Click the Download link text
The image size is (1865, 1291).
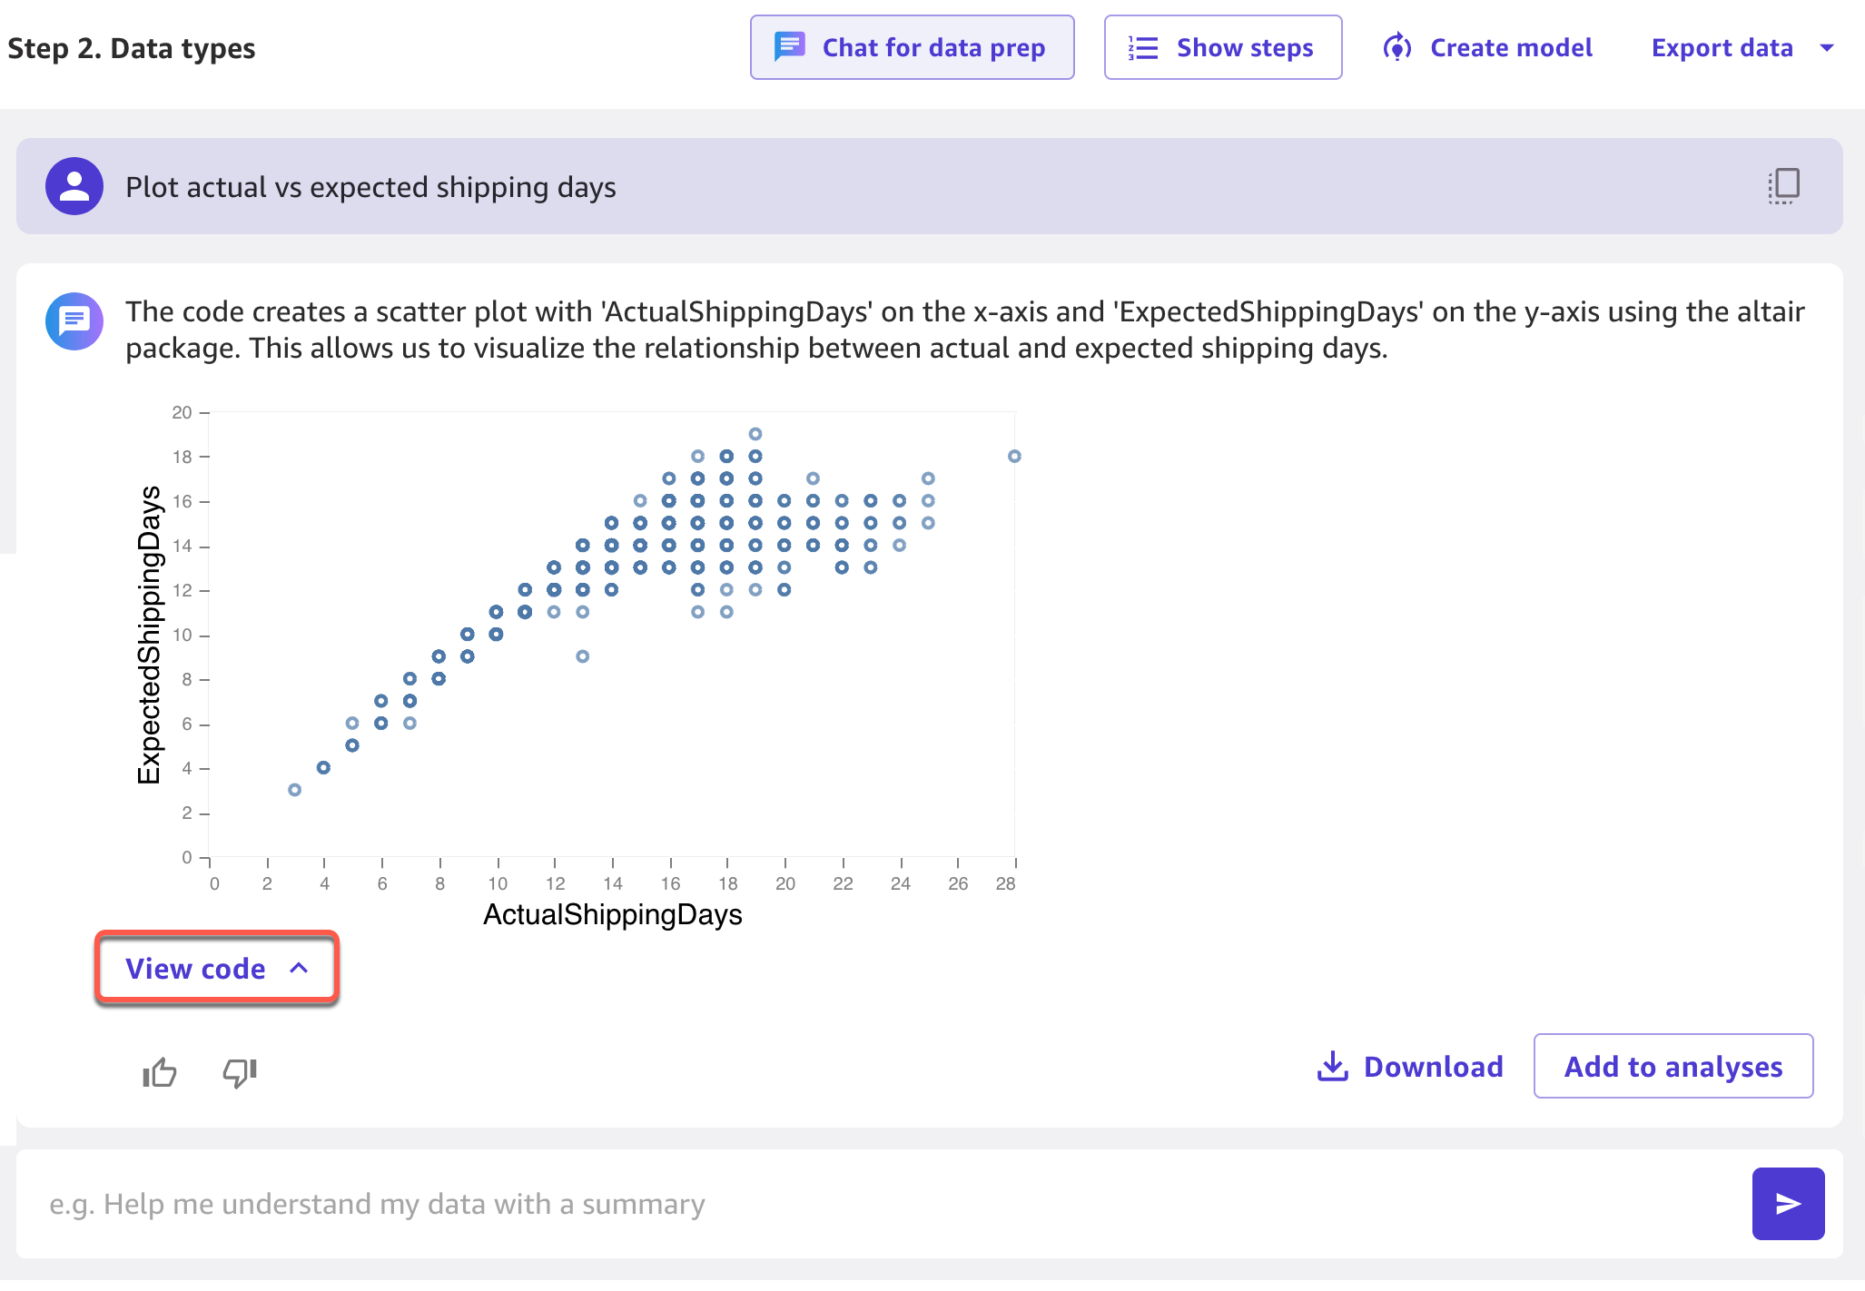click(1433, 1066)
